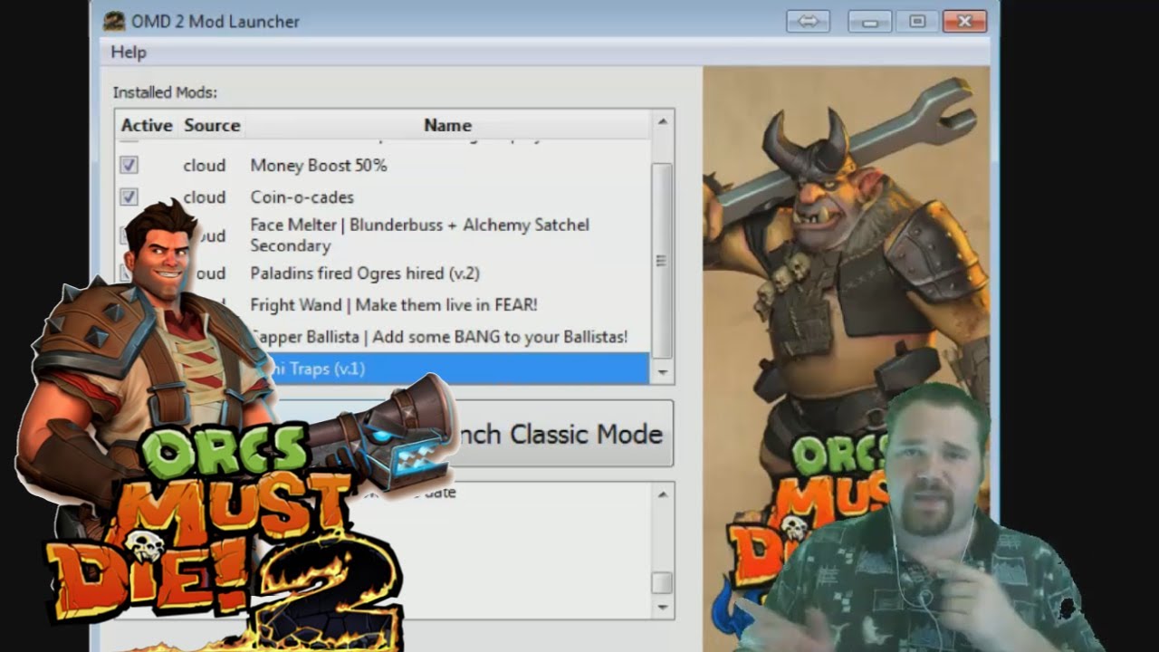Image resolution: width=1159 pixels, height=652 pixels.
Task: Sort mods by Source column
Action: pyautogui.click(x=212, y=125)
